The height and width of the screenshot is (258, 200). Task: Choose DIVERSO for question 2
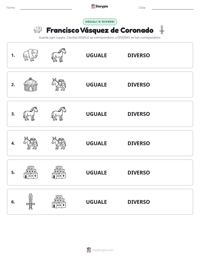(139, 85)
